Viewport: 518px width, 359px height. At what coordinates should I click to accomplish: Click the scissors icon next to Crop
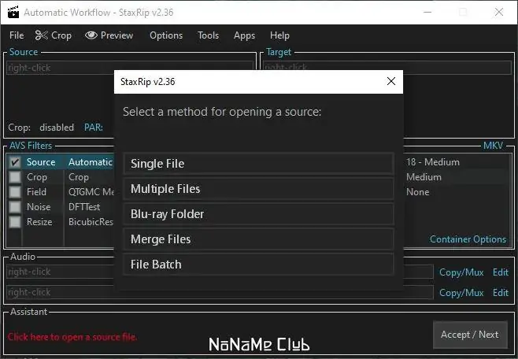tap(42, 35)
